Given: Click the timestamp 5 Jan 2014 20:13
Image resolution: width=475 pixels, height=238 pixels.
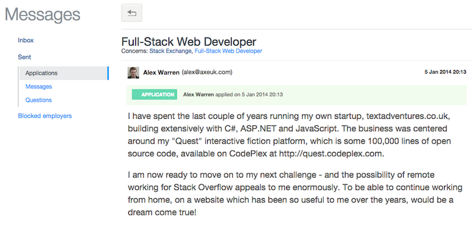Looking at the screenshot, I should click(445, 72).
